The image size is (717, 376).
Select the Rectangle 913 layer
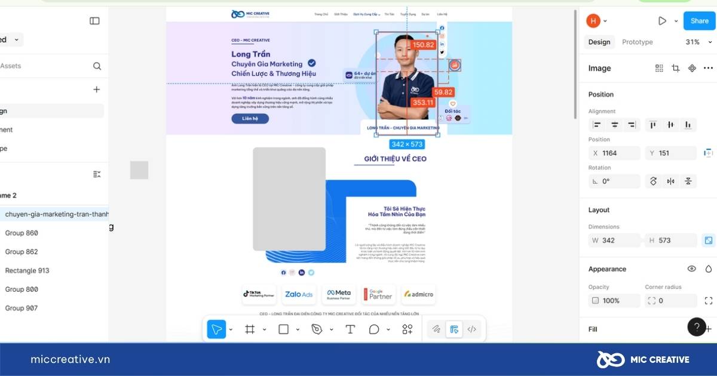[27, 270]
